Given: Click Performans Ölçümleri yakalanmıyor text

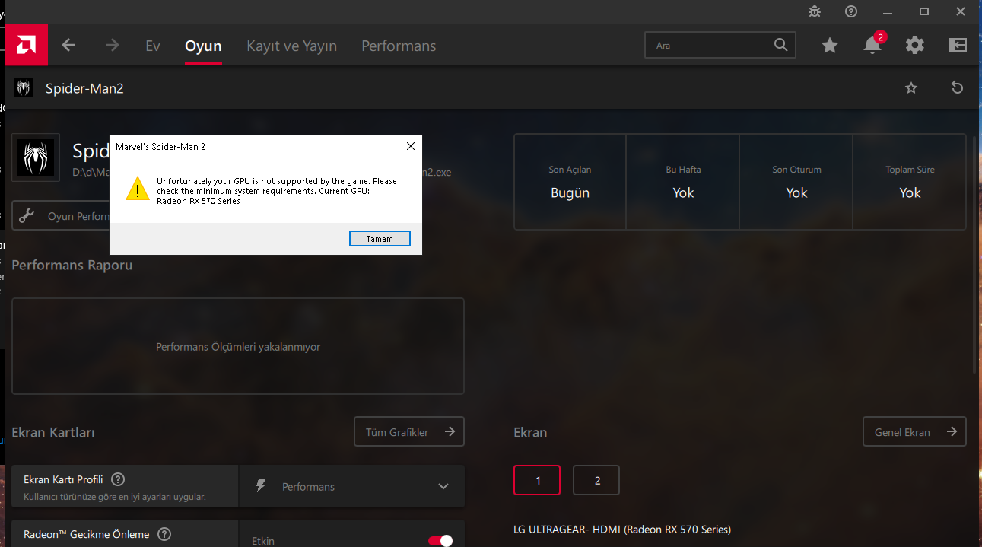Looking at the screenshot, I should point(238,347).
